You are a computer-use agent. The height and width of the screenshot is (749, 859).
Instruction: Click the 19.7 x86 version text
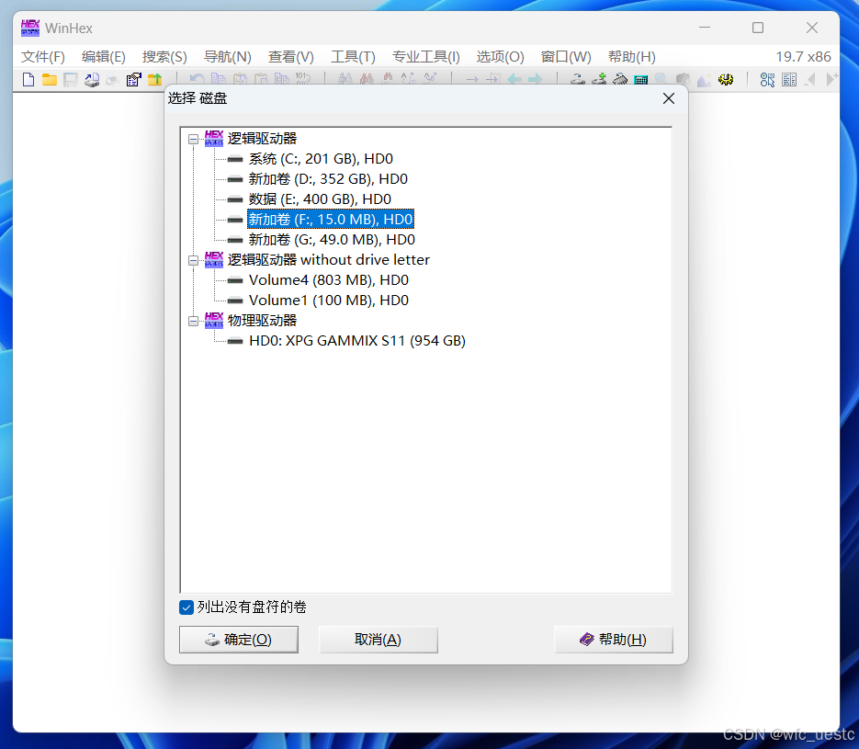[x=803, y=56]
